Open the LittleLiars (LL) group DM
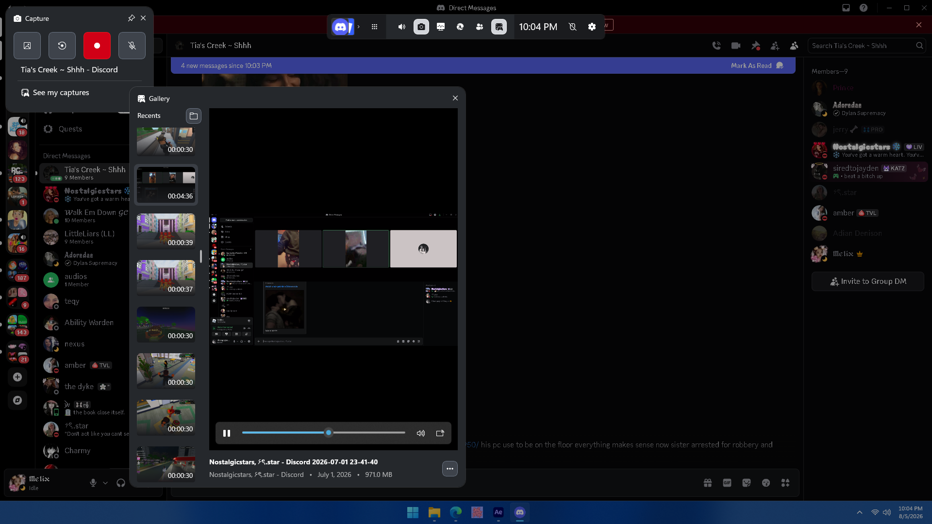The height and width of the screenshot is (524, 932). click(84, 237)
